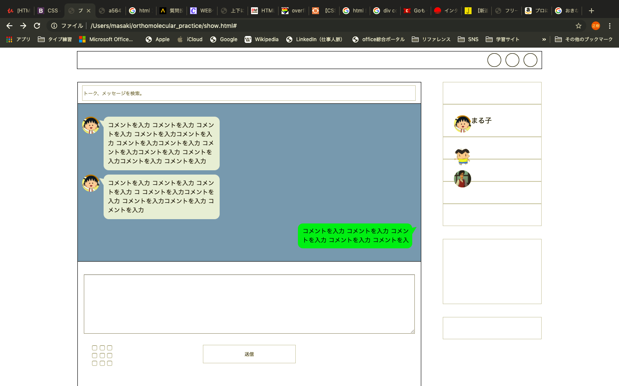Click the leftmost circle in the header bar
Image resolution: width=619 pixels, height=386 pixels.
coord(494,60)
